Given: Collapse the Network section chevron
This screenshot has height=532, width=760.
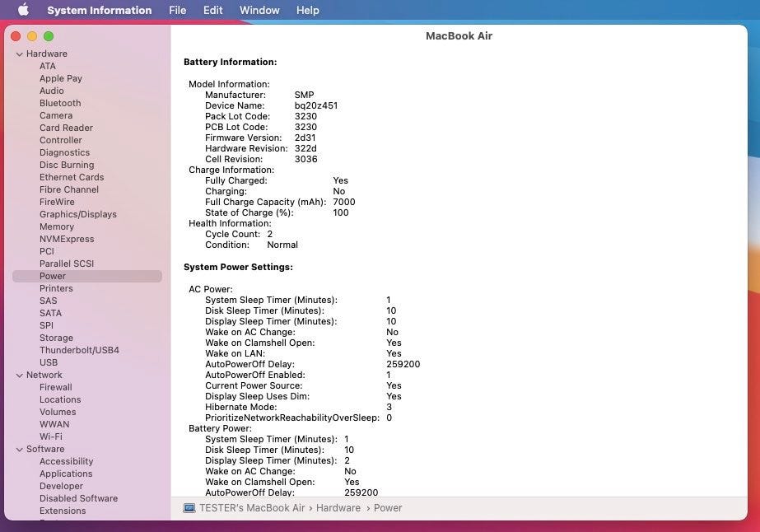Looking at the screenshot, I should (x=20, y=376).
